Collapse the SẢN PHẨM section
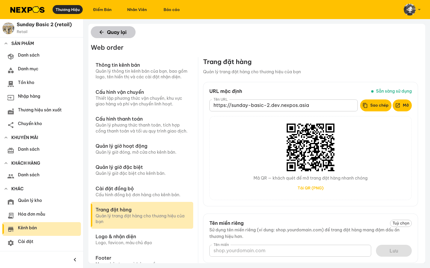 point(6,43)
